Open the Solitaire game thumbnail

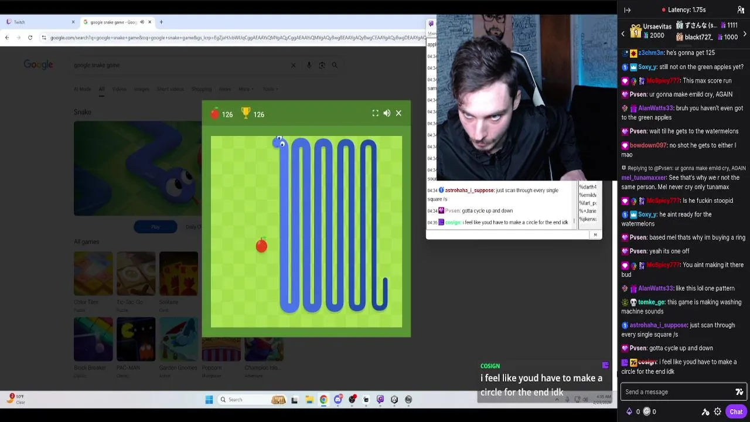click(179, 273)
